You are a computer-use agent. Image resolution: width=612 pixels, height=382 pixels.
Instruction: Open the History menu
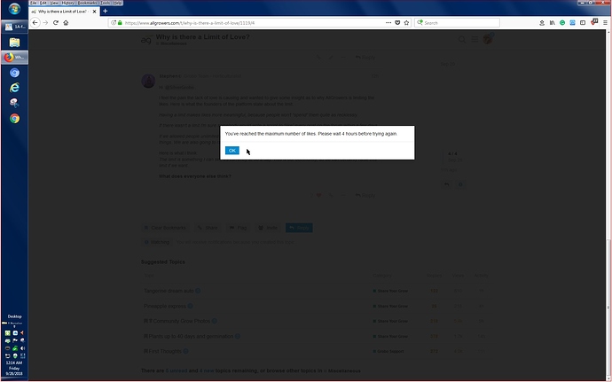(x=68, y=3)
